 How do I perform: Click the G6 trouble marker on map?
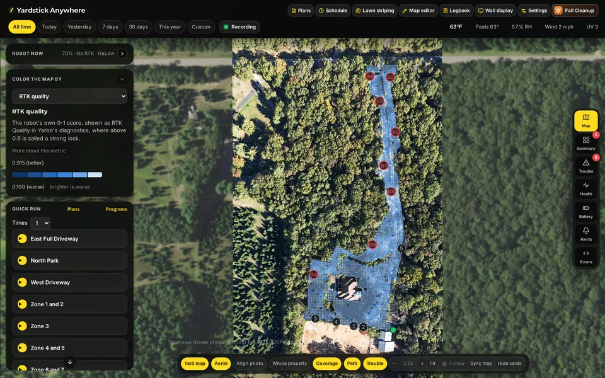click(x=370, y=76)
